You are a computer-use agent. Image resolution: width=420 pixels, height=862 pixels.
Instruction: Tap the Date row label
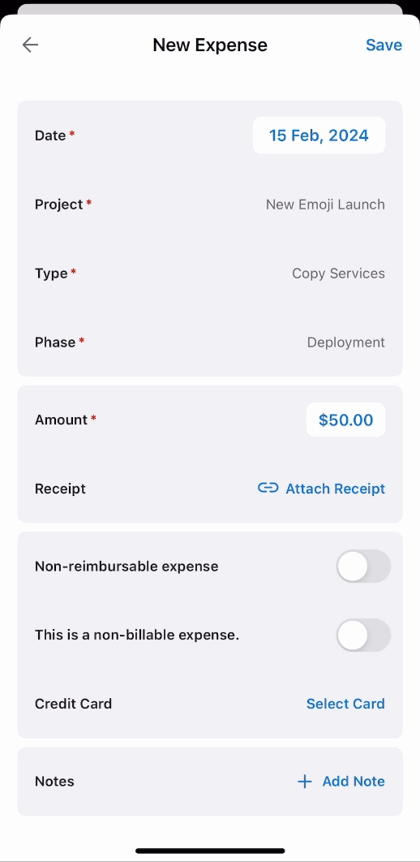(x=50, y=136)
